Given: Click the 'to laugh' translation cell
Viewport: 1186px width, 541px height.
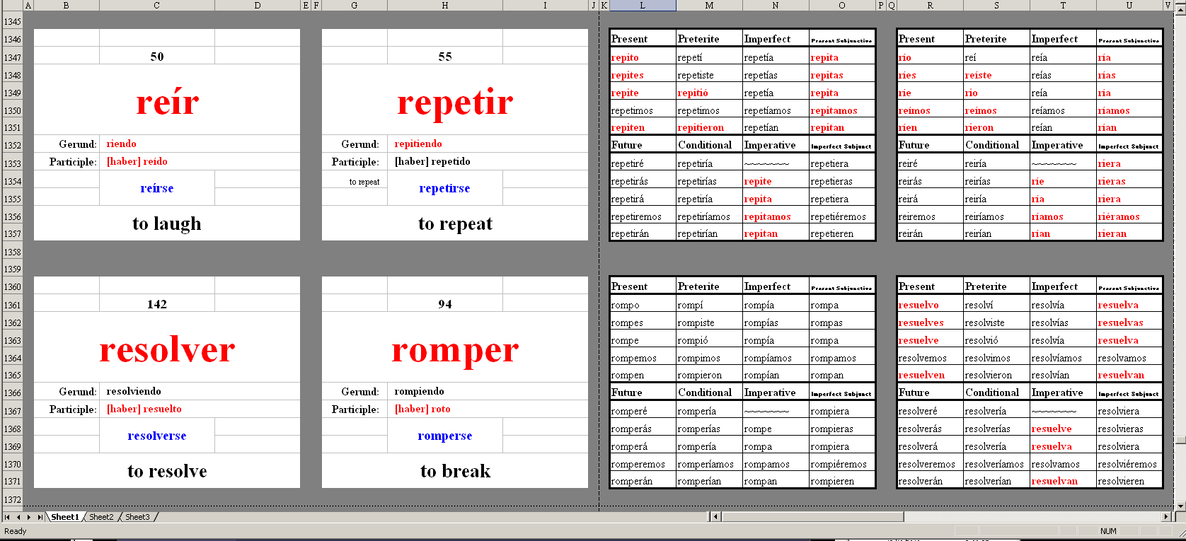Looking at the screenshot, I should tap(167, 223).
